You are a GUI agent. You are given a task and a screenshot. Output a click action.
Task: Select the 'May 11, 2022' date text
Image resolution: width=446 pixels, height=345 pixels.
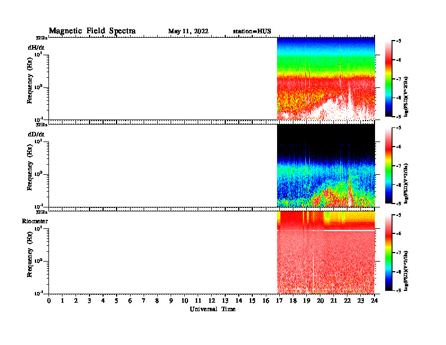[188, 32]
